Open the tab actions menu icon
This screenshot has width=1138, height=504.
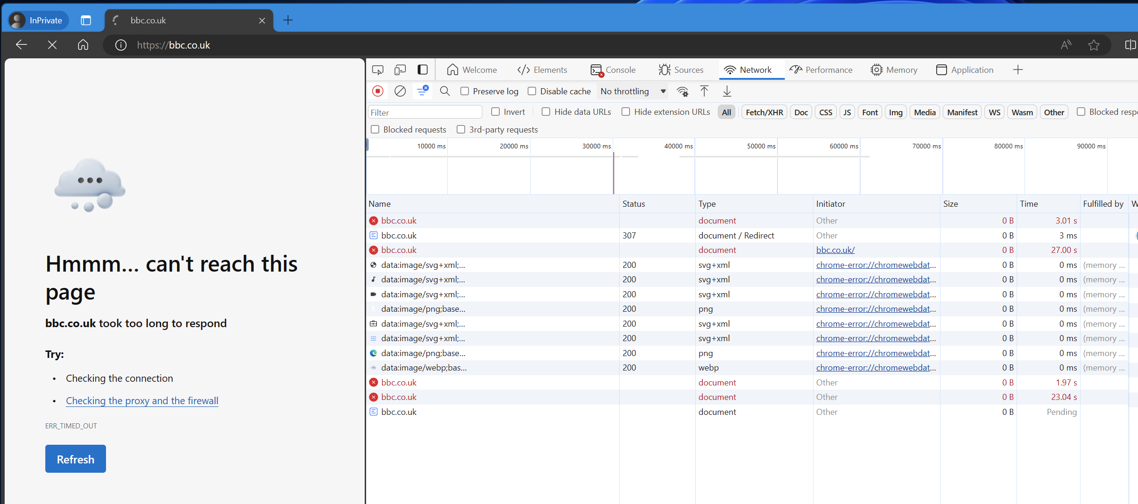[86, 20]
